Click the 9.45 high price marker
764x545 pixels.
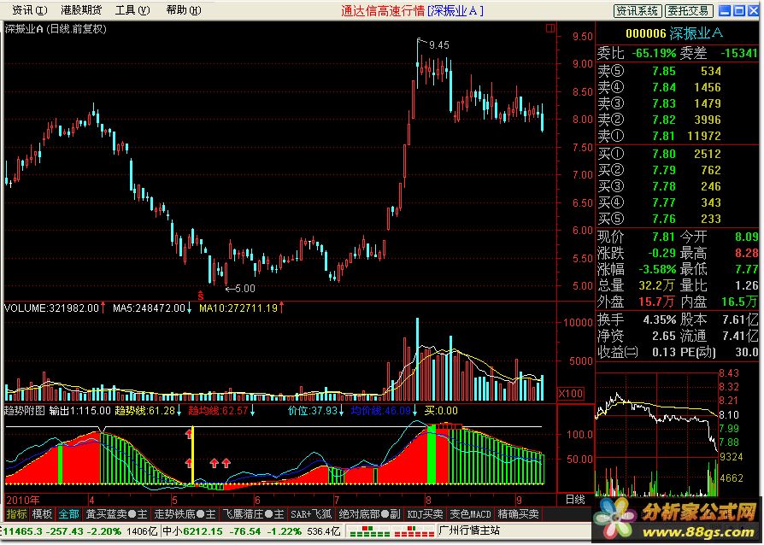point(439,45)
